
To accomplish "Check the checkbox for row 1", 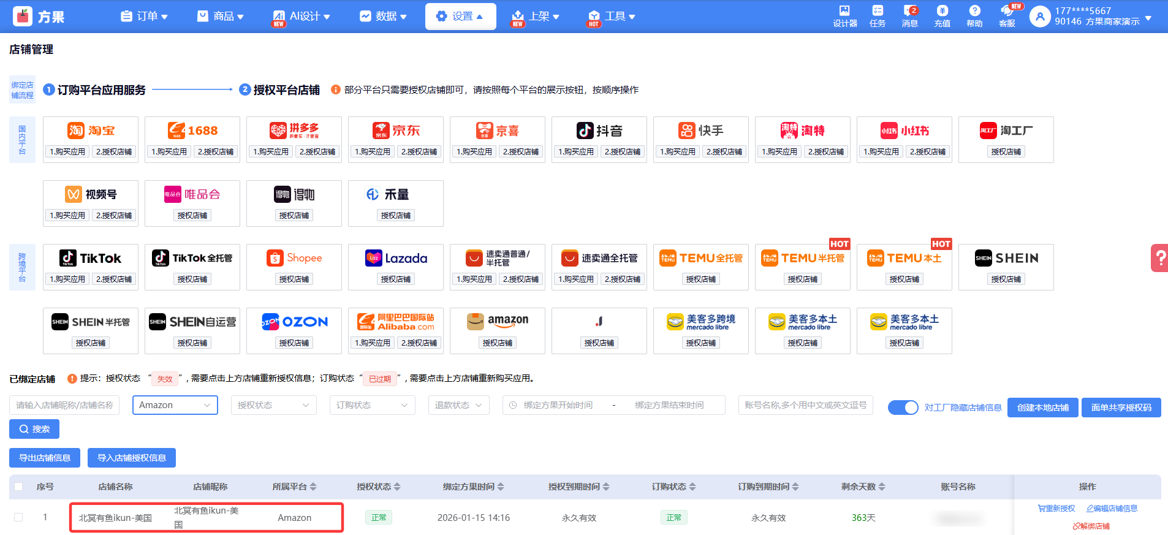I will point(18,517).
